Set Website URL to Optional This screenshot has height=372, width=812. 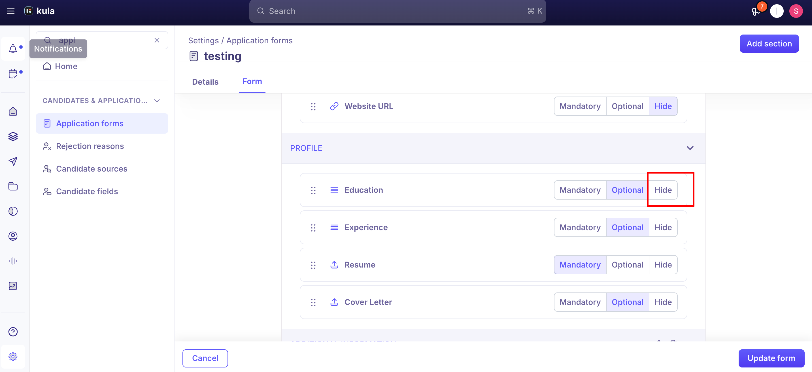pyautogui.click(x=627, y=106)
